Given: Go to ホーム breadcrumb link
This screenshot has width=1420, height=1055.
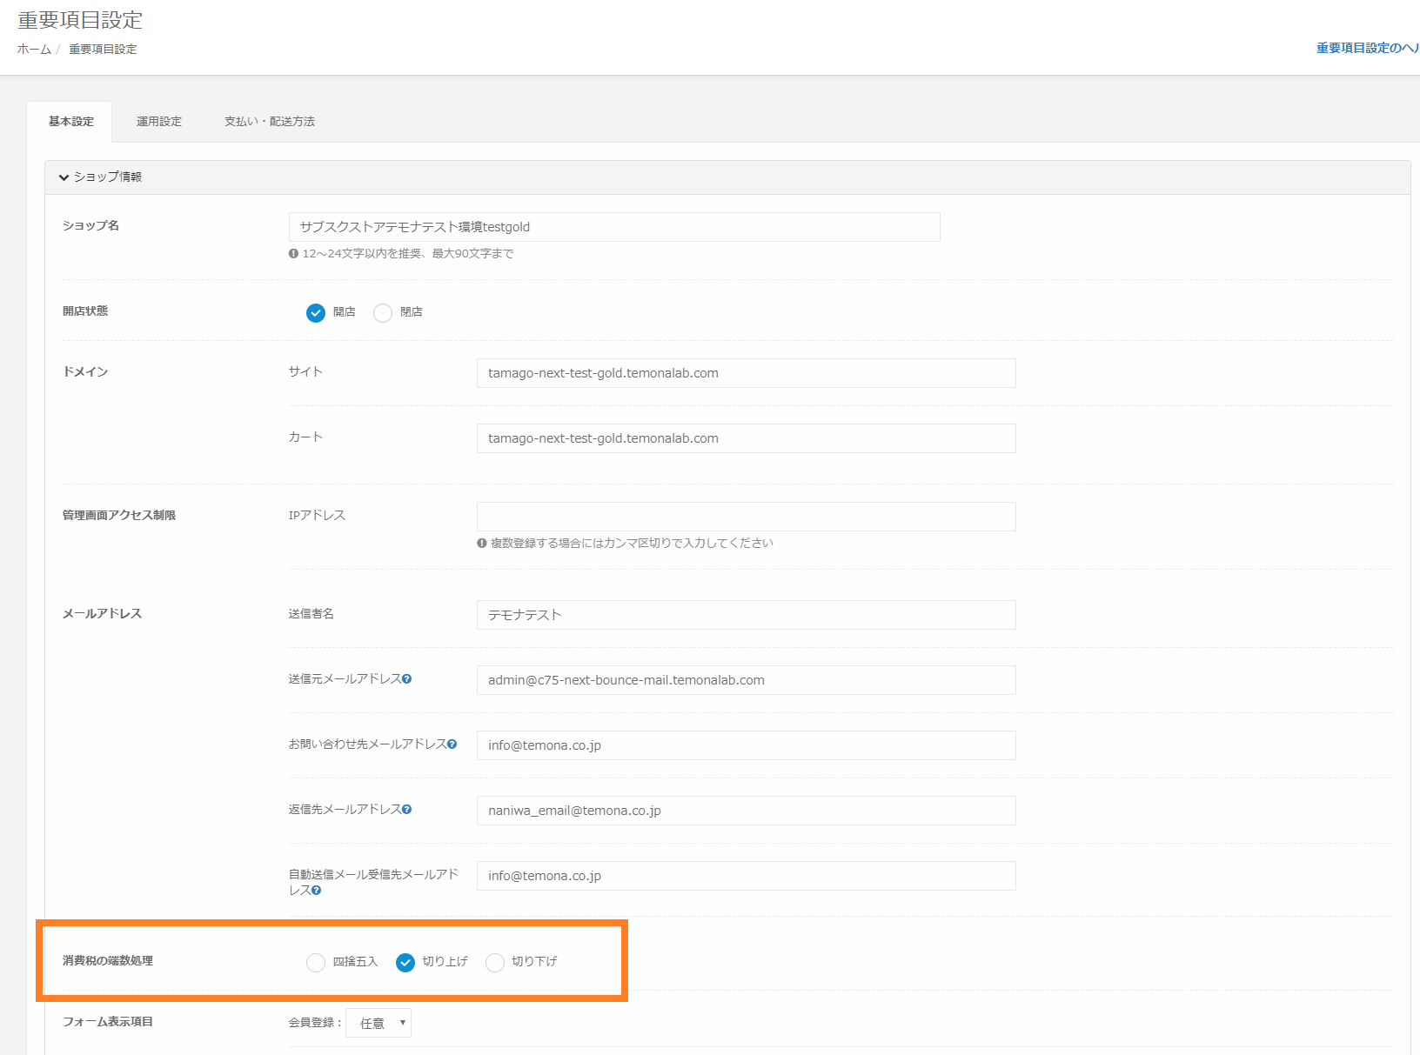Looking at the screenshot, I should 34,50.
